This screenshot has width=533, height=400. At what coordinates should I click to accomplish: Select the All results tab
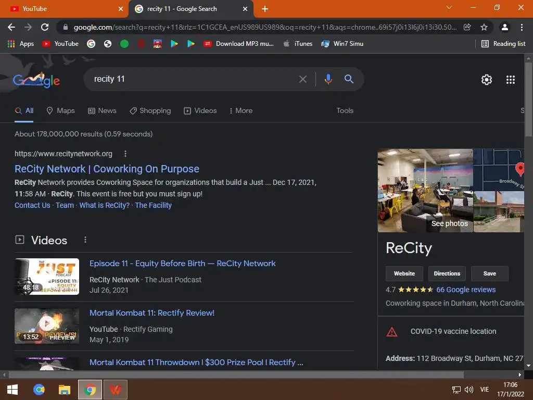coord(24,110)
